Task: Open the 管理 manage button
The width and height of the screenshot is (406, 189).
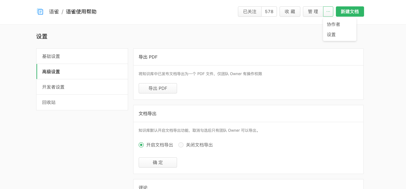Action: coord(313,12)
